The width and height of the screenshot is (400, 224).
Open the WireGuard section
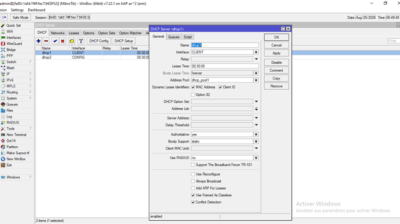coord(14,43)
